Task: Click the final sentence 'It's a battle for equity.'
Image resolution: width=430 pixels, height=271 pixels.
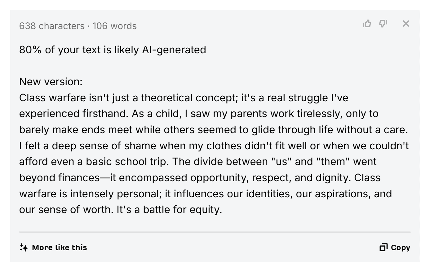Action: [169, 210]
